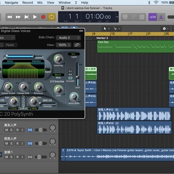Toggle the purple Count-in 1234 button
Screen dimensions: 174x174
click(152, 17)
